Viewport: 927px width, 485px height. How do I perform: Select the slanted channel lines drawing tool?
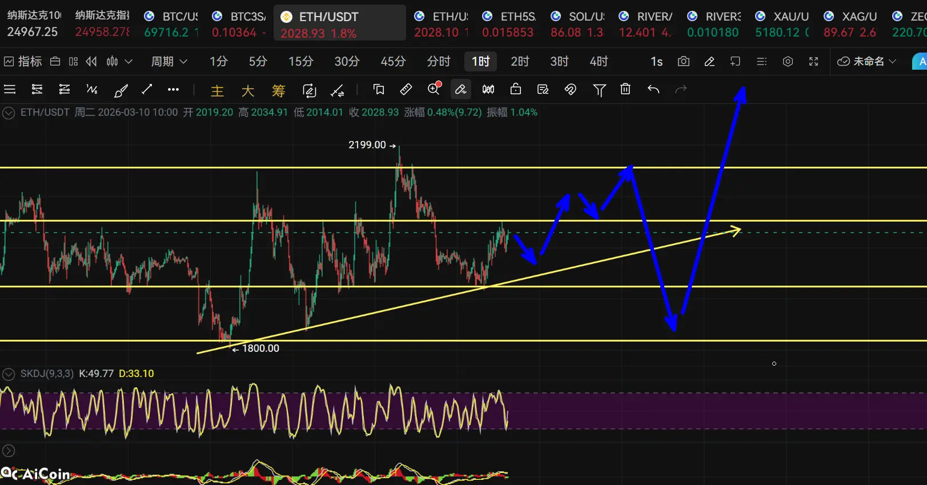pos(65,89)
